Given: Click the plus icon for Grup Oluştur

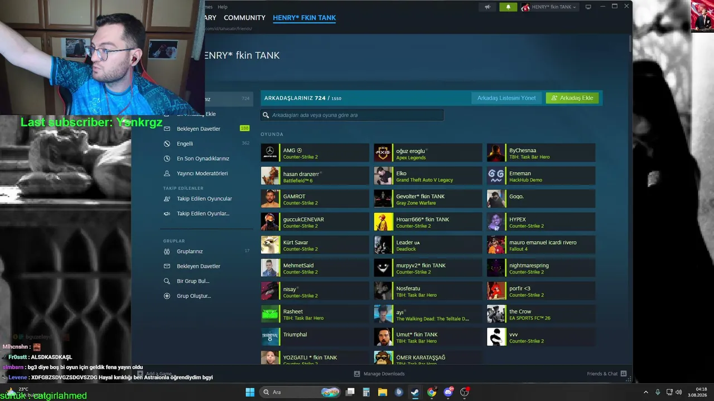Looking at the screenshot, I should [x=167, y=296].
